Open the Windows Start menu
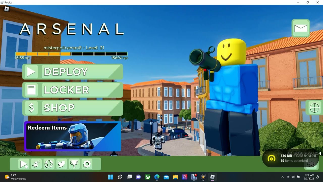Viewport: 323px width, 182px height. [111, 177]
